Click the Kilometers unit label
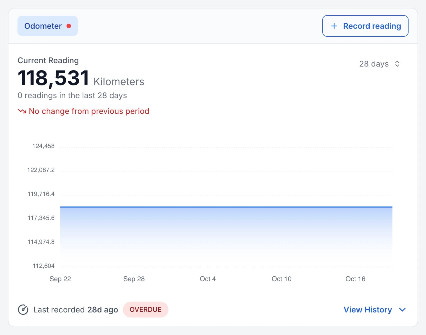426x335 pixels. pyautogui.click(x=119, y=81)
